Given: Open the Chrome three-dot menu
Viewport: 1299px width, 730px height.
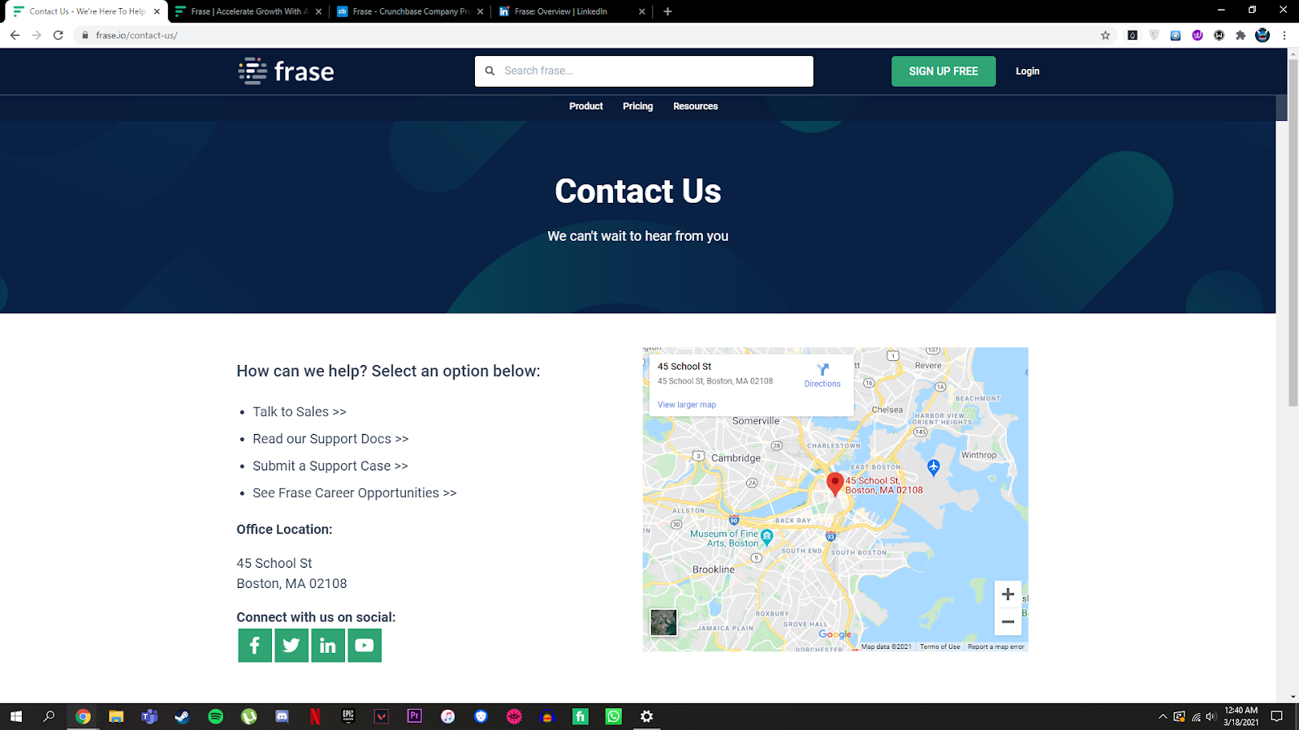Looking at the screenshot, I should [1284, 35].
